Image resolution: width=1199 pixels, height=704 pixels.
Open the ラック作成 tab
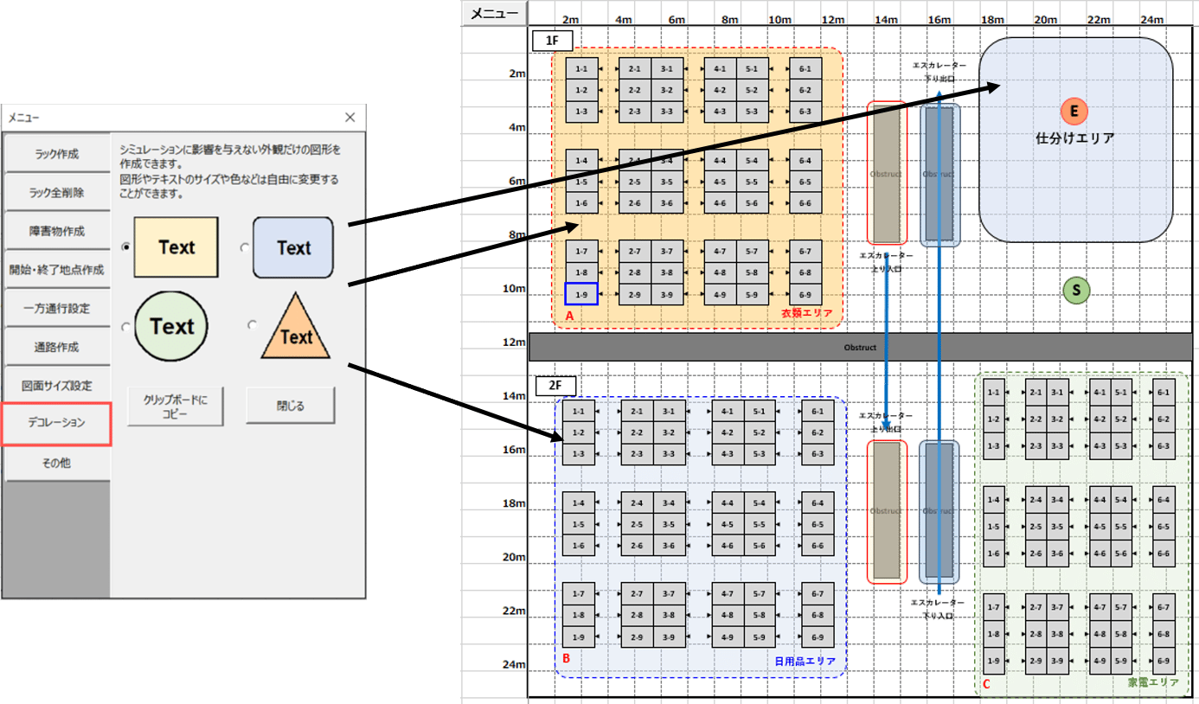click(56, 154)
